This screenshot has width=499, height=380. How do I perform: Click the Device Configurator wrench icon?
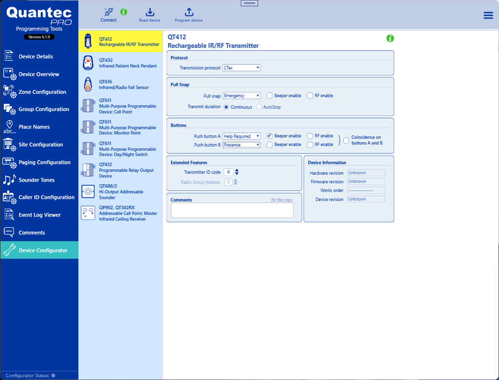coord(9,250)
